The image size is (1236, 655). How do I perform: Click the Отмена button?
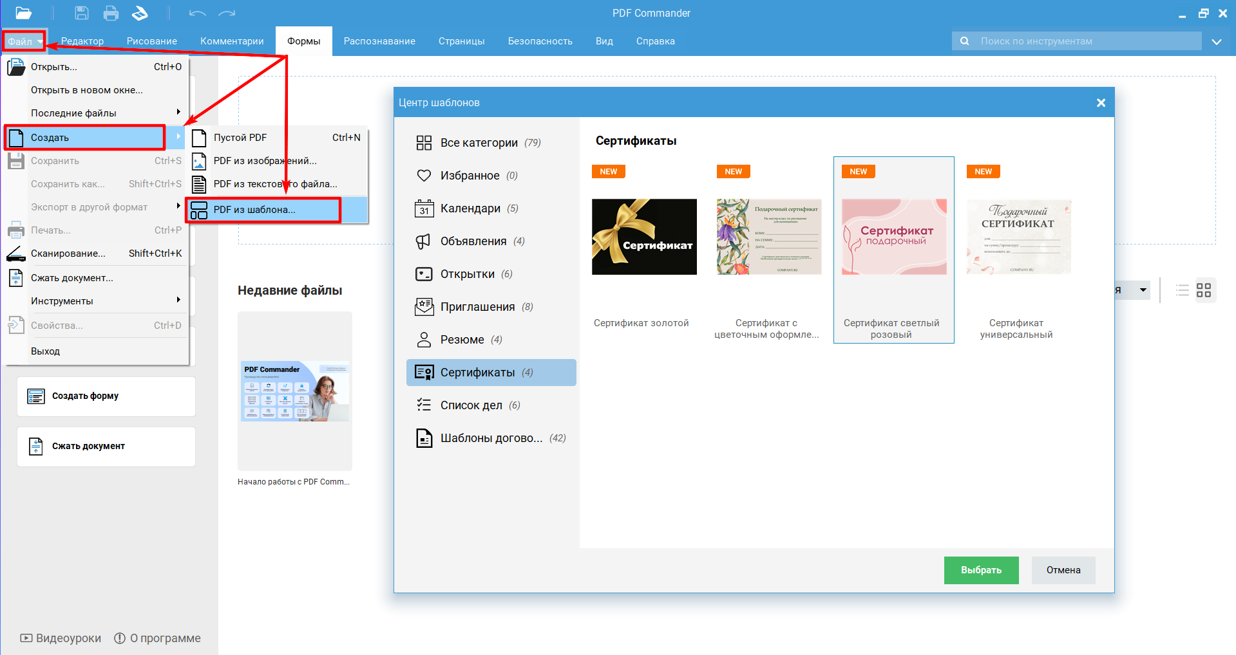point(1063,570)
